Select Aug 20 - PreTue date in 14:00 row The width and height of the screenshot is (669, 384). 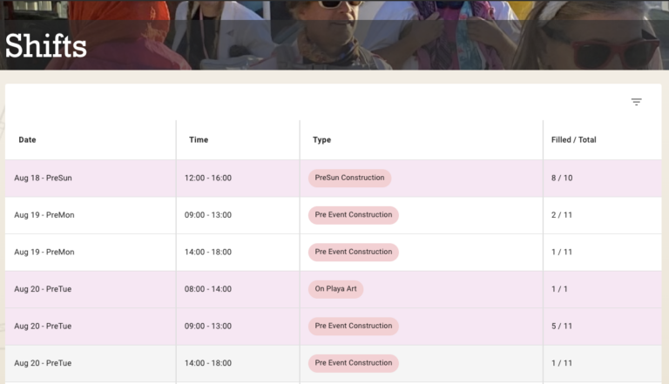[43, 363]
